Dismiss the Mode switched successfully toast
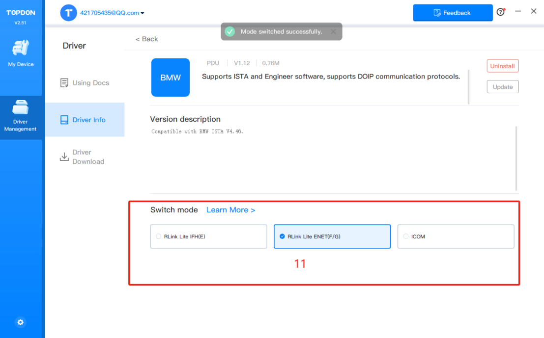This screenshot has width=544, height=338. coord(333,31)
